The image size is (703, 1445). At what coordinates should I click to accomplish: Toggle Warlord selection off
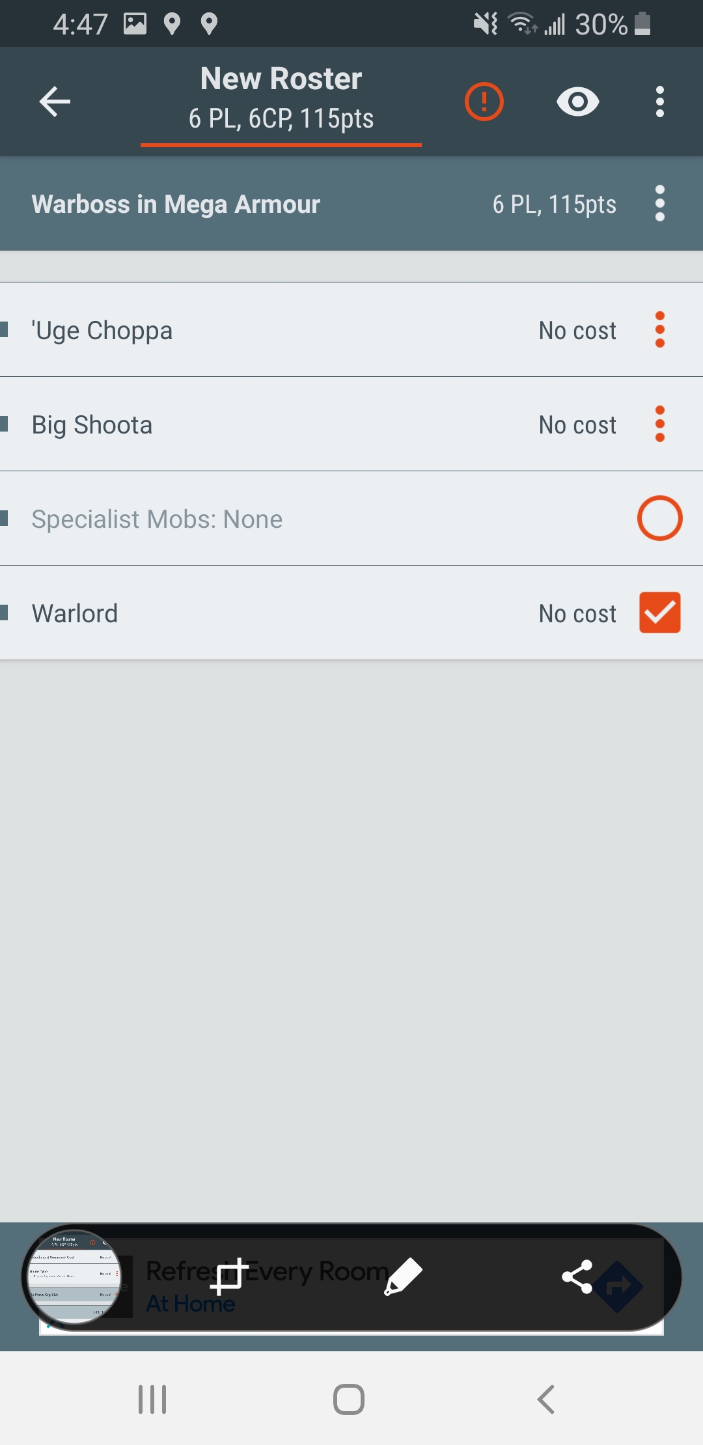click(x=659, y=612)
